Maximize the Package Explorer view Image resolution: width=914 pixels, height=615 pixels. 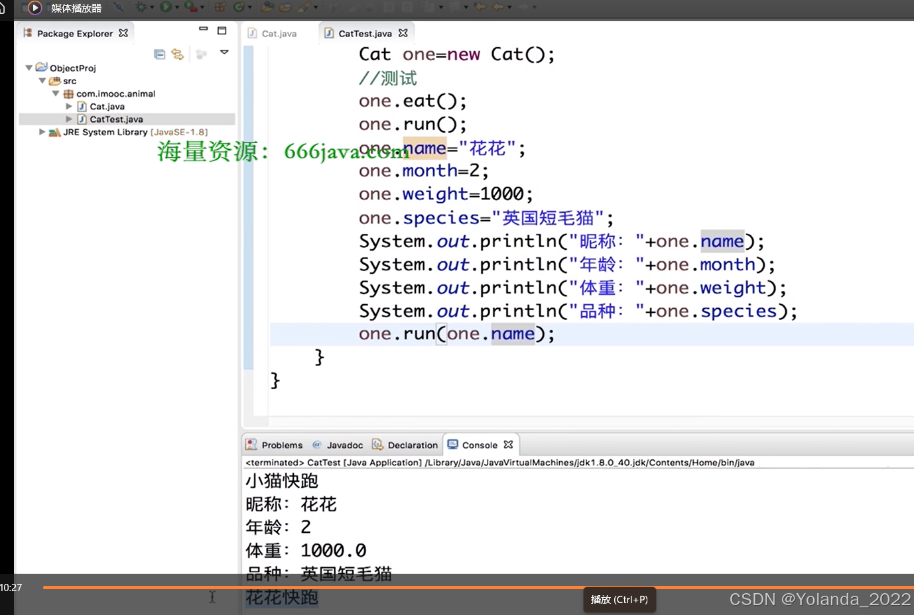click(222, 30)
